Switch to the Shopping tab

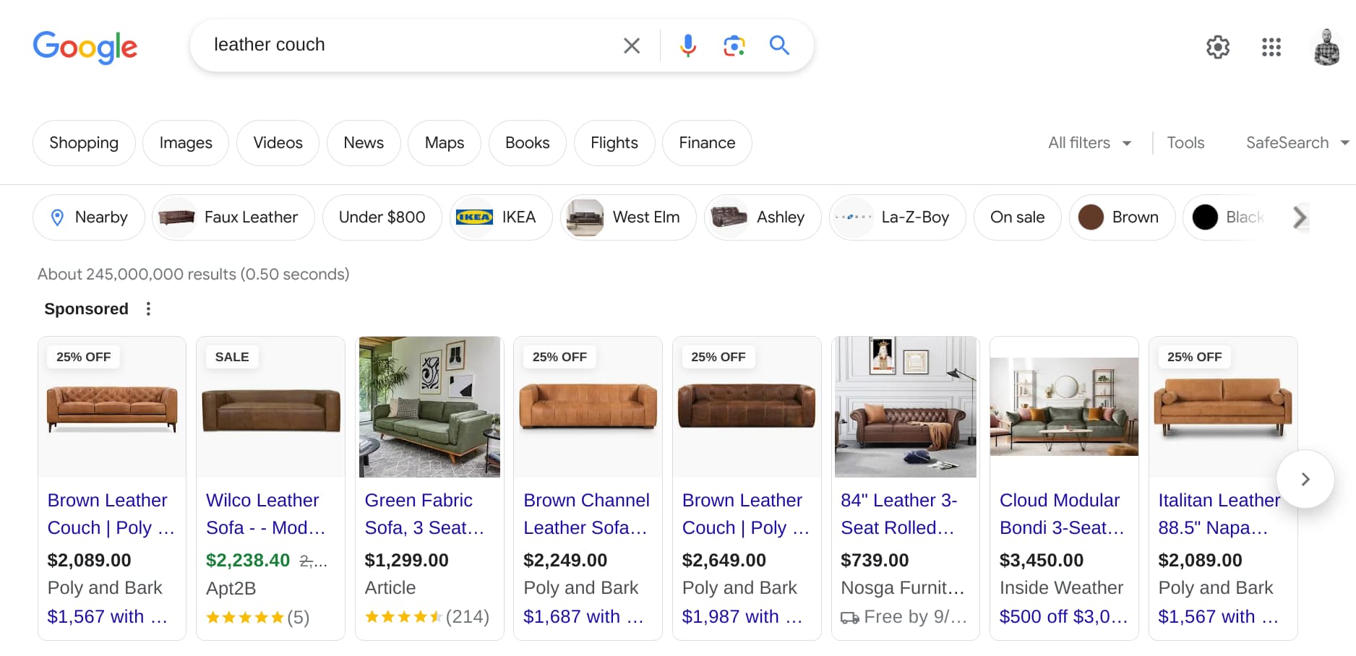click(84, 143)
